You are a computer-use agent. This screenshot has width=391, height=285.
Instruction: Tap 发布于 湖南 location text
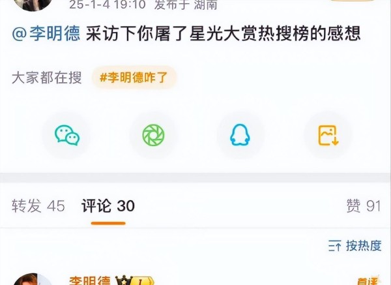pyautogui.click(x=186, y=5)
